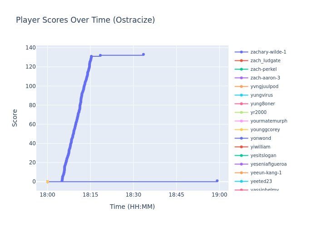Select yesitslogan label in the legend
This screenshot has width=318, height=227.
[x=263, y=156]
